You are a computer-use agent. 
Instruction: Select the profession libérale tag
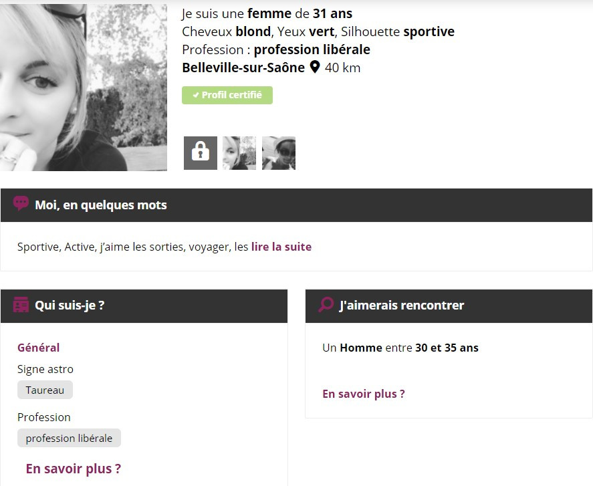coord(70,438)
